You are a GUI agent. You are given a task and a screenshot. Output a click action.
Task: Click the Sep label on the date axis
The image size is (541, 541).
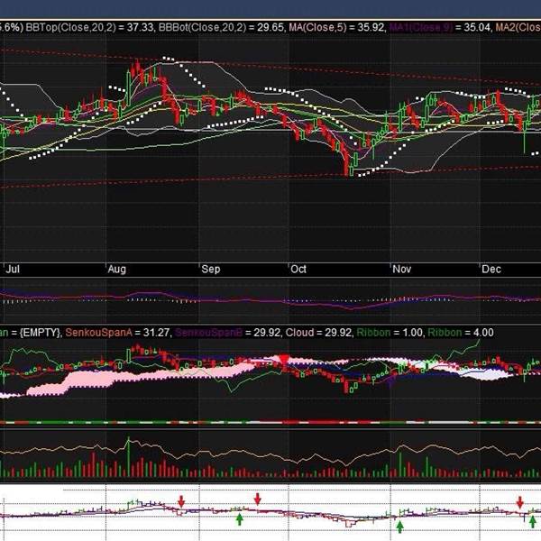click(211, 269)
